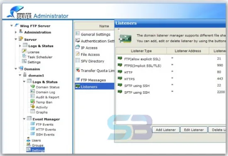Click the FTP Events icon

[33, 124]
